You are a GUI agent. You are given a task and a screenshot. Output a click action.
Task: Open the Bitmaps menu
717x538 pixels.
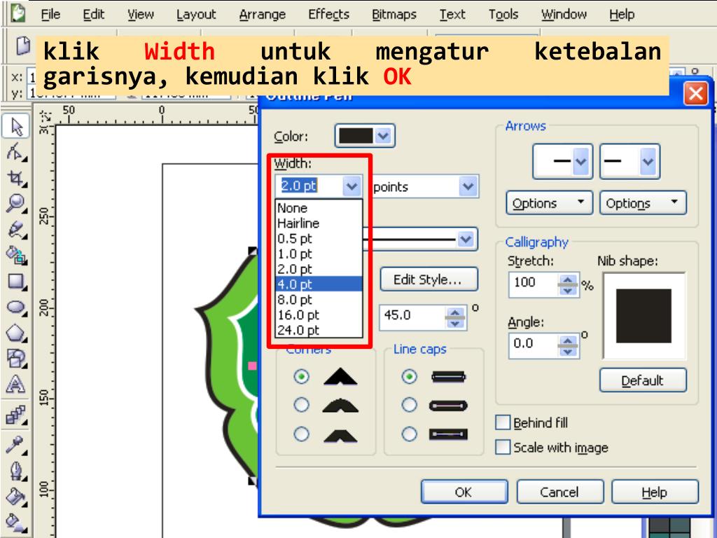pyautogui.click(x=394, y=14)
